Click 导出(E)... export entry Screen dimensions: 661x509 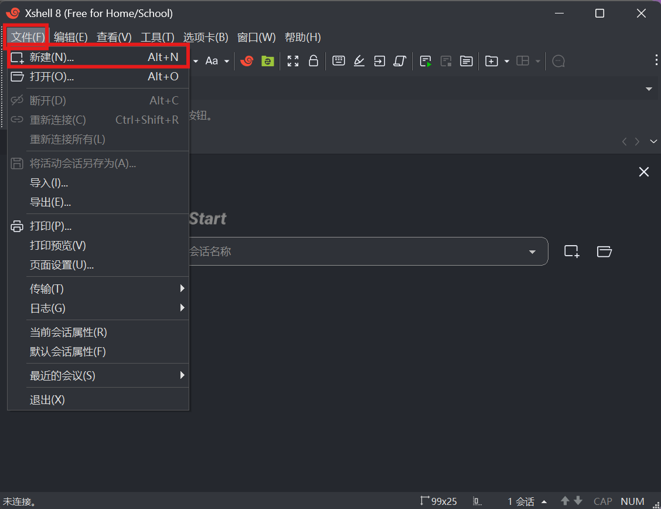[98, 202]
